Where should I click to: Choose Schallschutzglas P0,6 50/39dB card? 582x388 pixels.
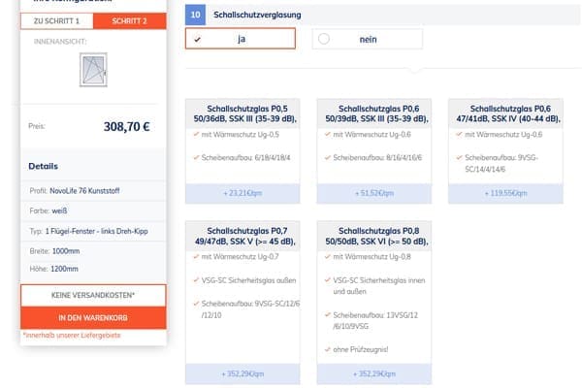(x=372, y=112)
